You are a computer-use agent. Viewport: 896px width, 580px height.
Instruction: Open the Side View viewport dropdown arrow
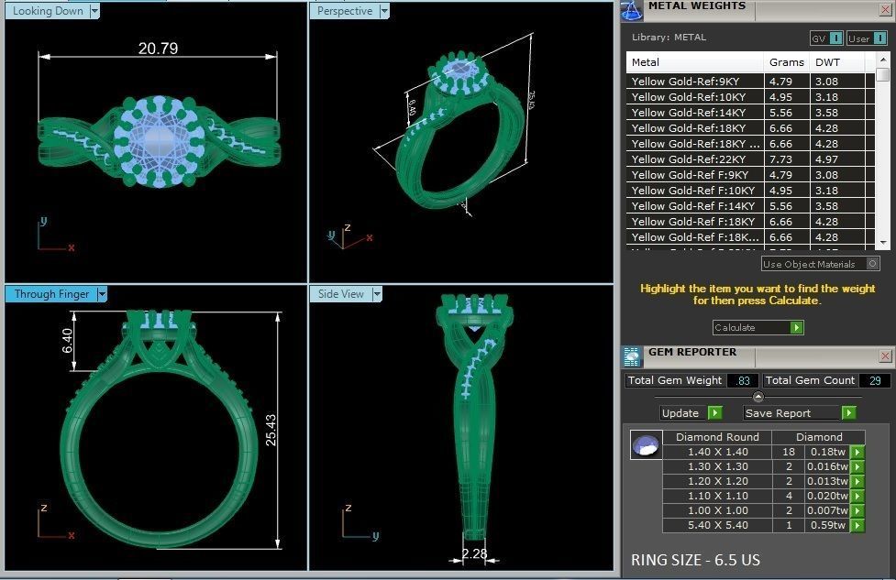click(377, 294)
